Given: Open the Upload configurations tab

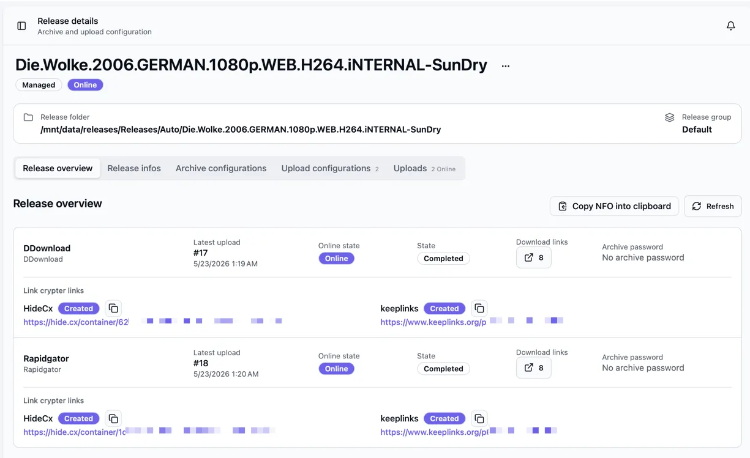Looking at the screenshot, I should coord(330,168).
